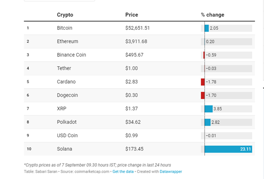Click the coinmarketcap.com source text
264x179 pixels.
tap(92, 172)
